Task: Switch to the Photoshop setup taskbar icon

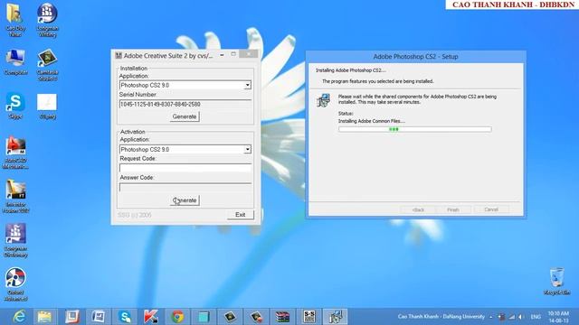Action: [336, 317]
